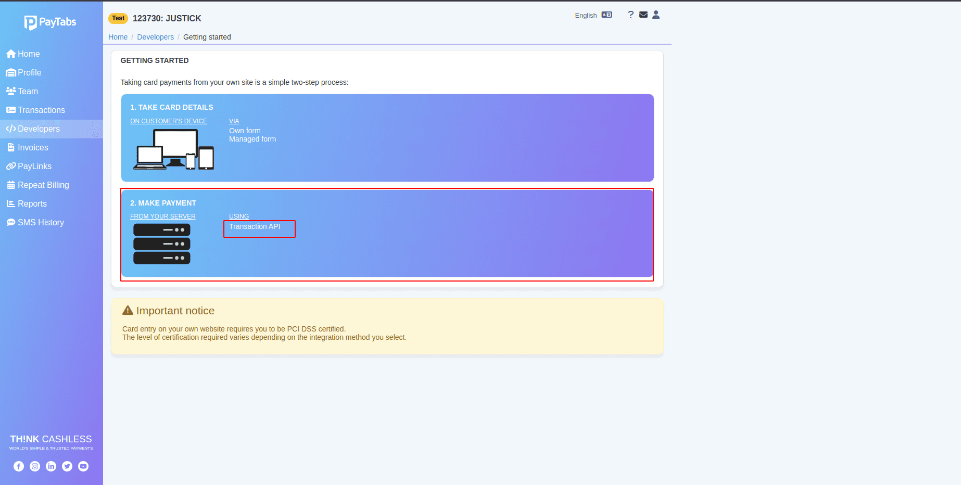Click the 'Getting started' breadcrumb text
The image size is (961, 485).
pos(207,37)
